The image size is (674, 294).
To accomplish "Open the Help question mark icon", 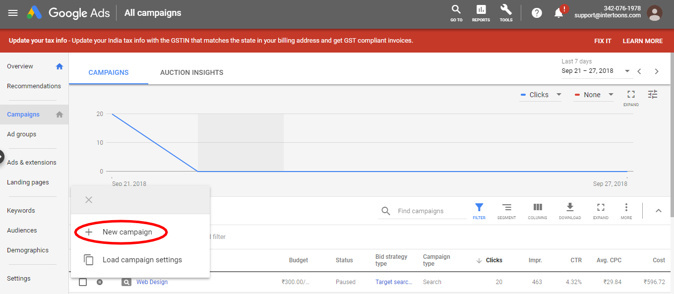I will (537, 13).
